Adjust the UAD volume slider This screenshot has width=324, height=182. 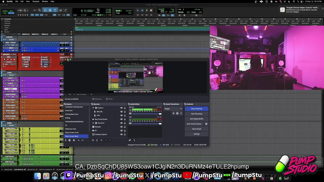point(147,123)
